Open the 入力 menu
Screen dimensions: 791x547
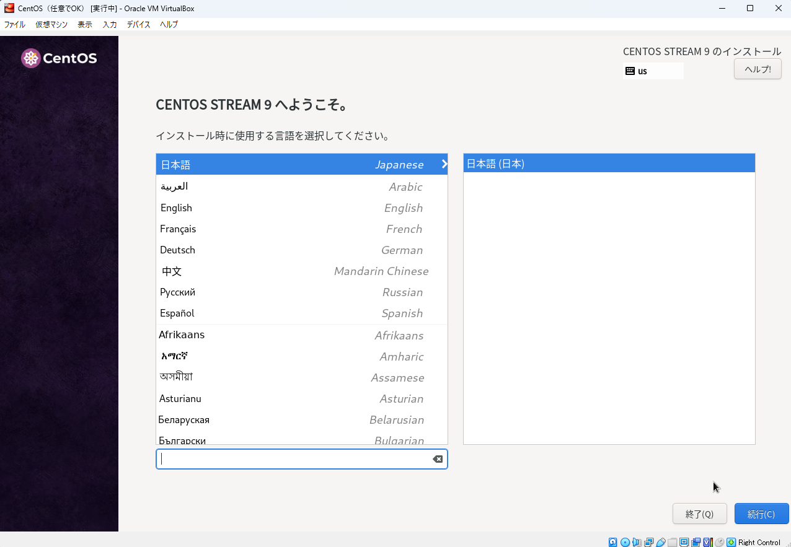(109, 25)
